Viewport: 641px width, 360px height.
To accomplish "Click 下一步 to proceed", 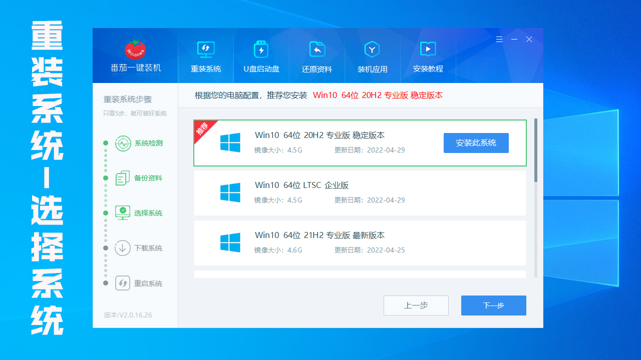I will (493, 305).
